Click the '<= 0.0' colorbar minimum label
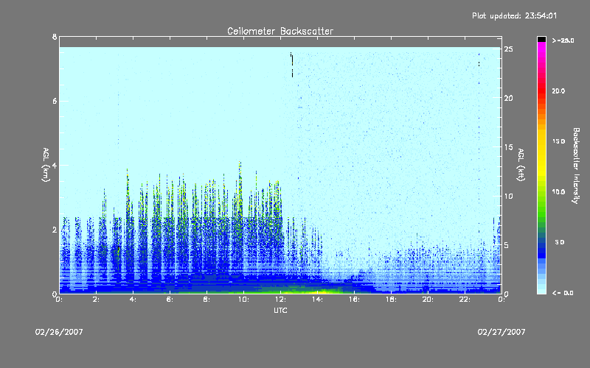This screenshot has height=368, width=590. tap(563, 293)
